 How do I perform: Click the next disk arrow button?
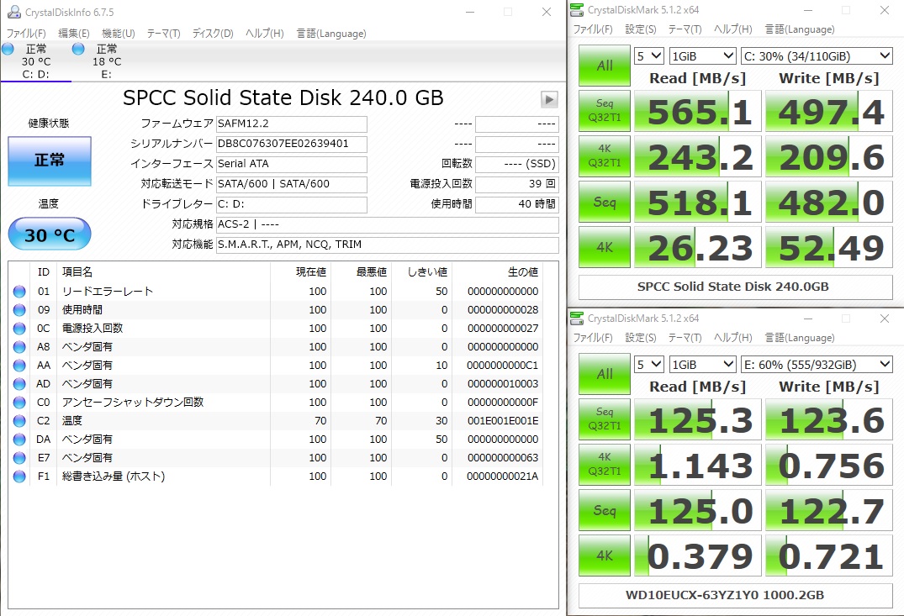[x=549, y=99]
